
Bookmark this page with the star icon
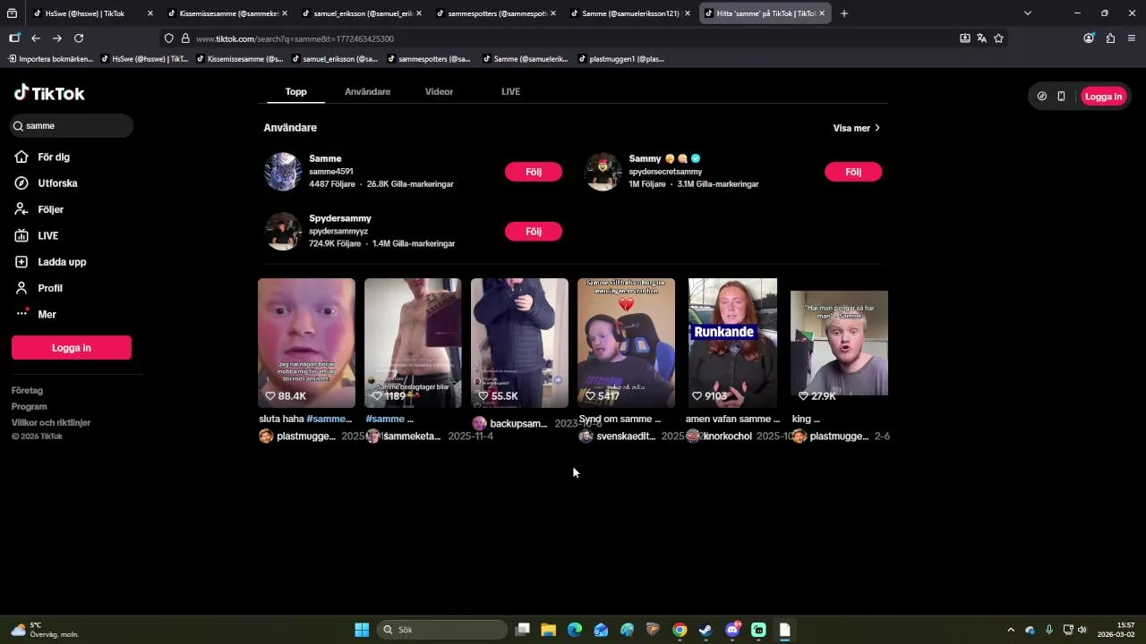tap(999, 38)
